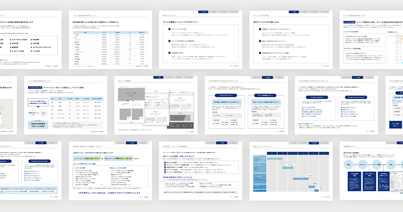Image resolution: width=403 pixels, height=212 pixels.
Task: Click the 歴史と伝統を伝えるコンテンツ heading
Action: click(x=273, y=41)
